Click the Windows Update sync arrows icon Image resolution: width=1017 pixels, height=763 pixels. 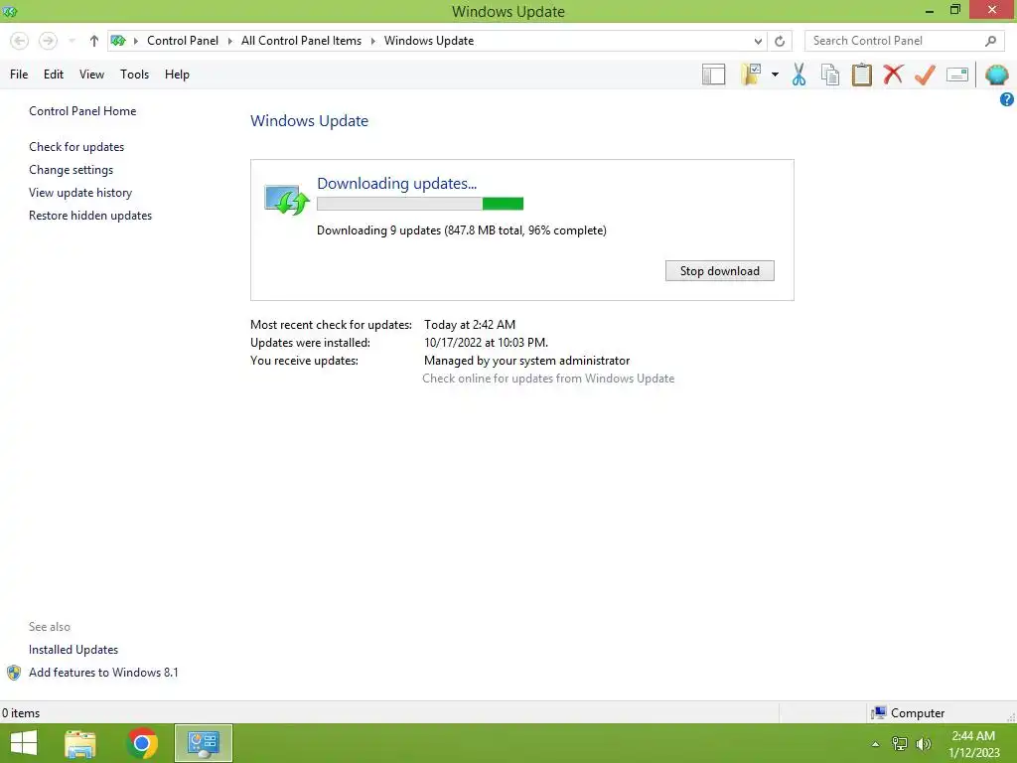coord(286,199)
